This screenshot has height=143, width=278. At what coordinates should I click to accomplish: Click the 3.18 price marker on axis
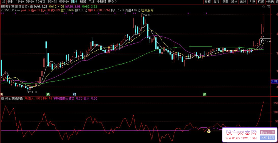(x=274, y=81)
